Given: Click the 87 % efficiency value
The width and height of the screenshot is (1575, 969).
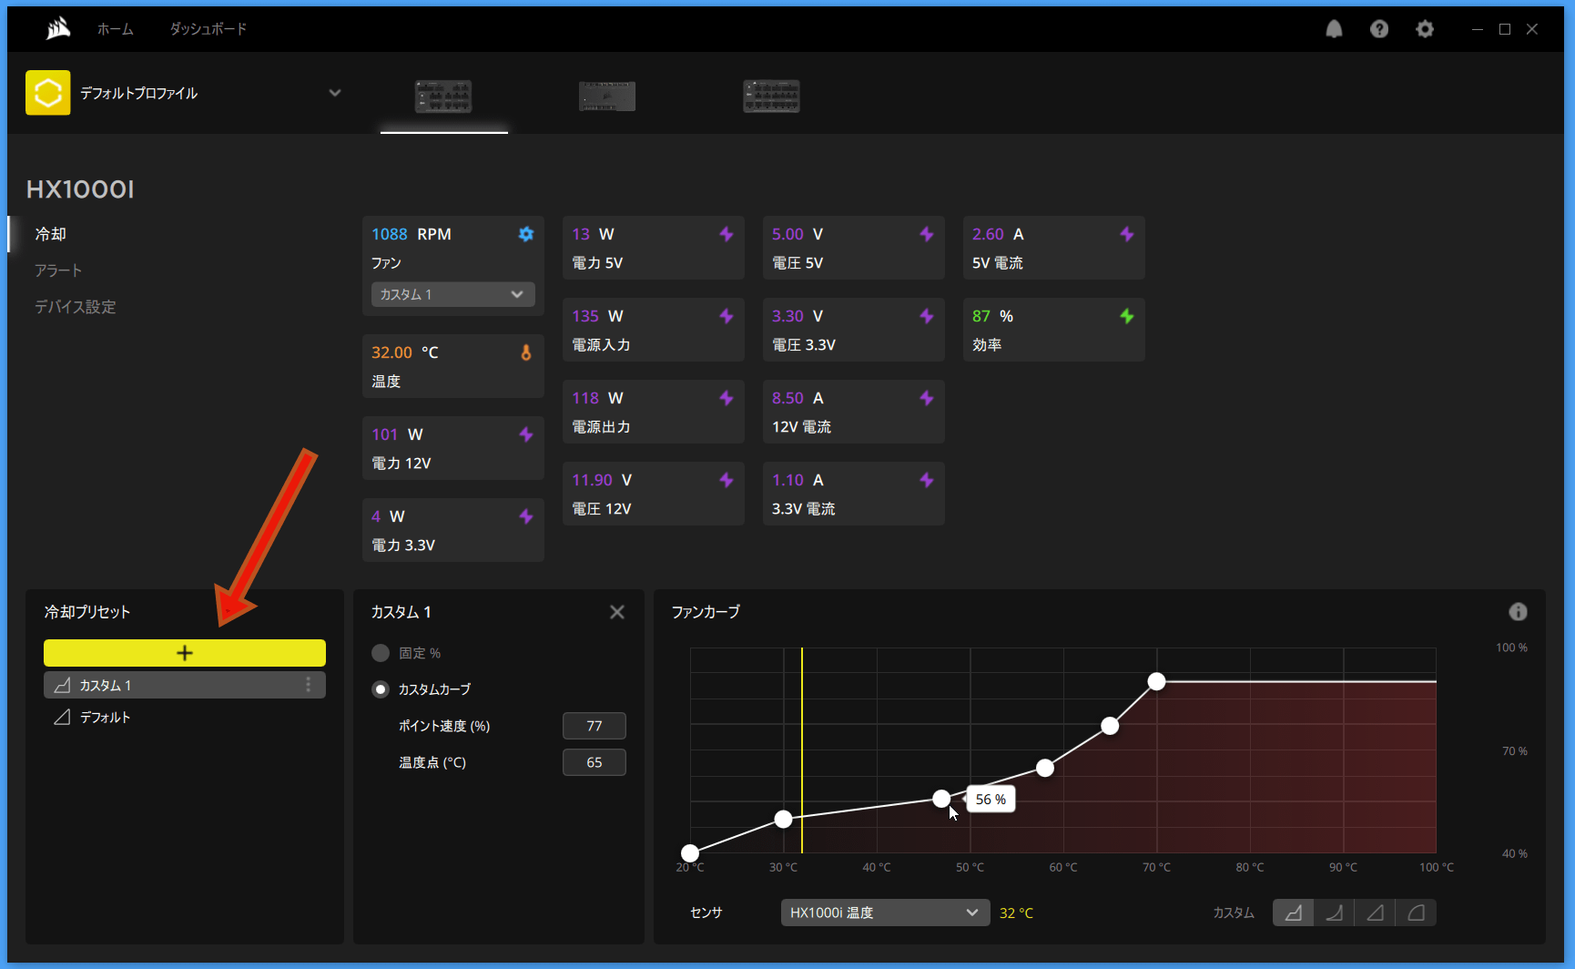Looking at the screenshot, I should pyautogui.click(x=992, y=316).
